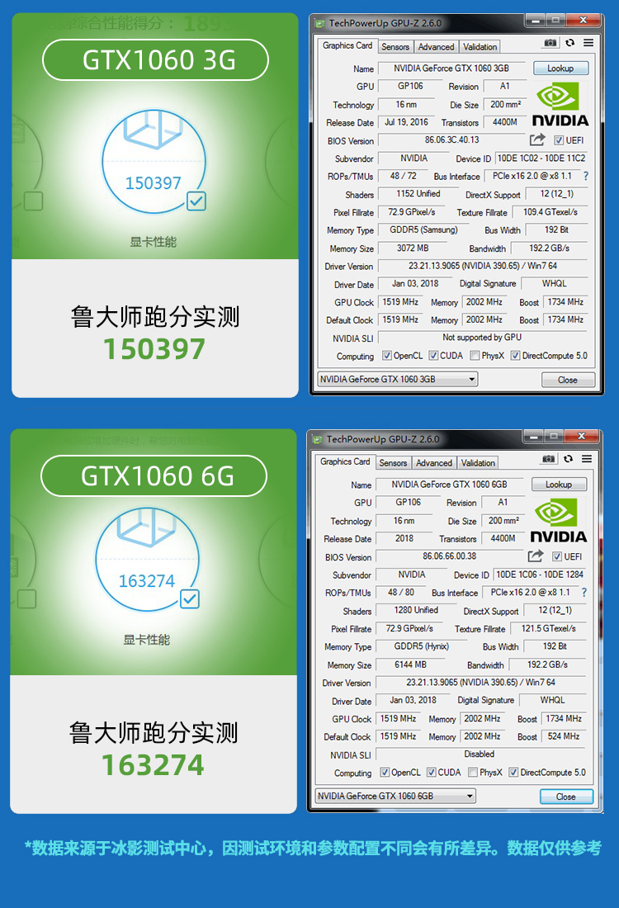The height and width of the screenshot is (908, 619).
Task: Click Default Clock Boost value 524 MHz
Action: pos(564,736)
